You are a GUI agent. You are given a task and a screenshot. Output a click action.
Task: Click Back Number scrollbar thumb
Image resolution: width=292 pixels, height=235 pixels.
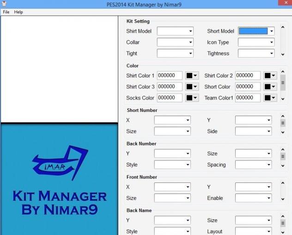[283, 156]
